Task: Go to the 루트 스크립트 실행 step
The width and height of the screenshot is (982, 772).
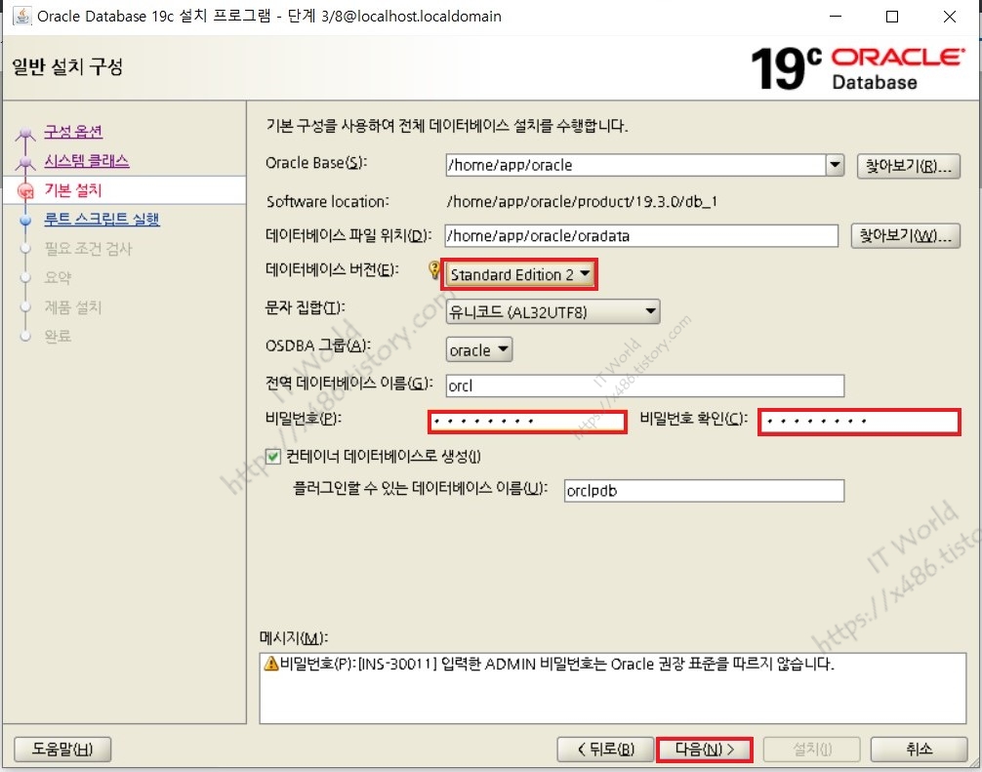Action: coord(102,220)
